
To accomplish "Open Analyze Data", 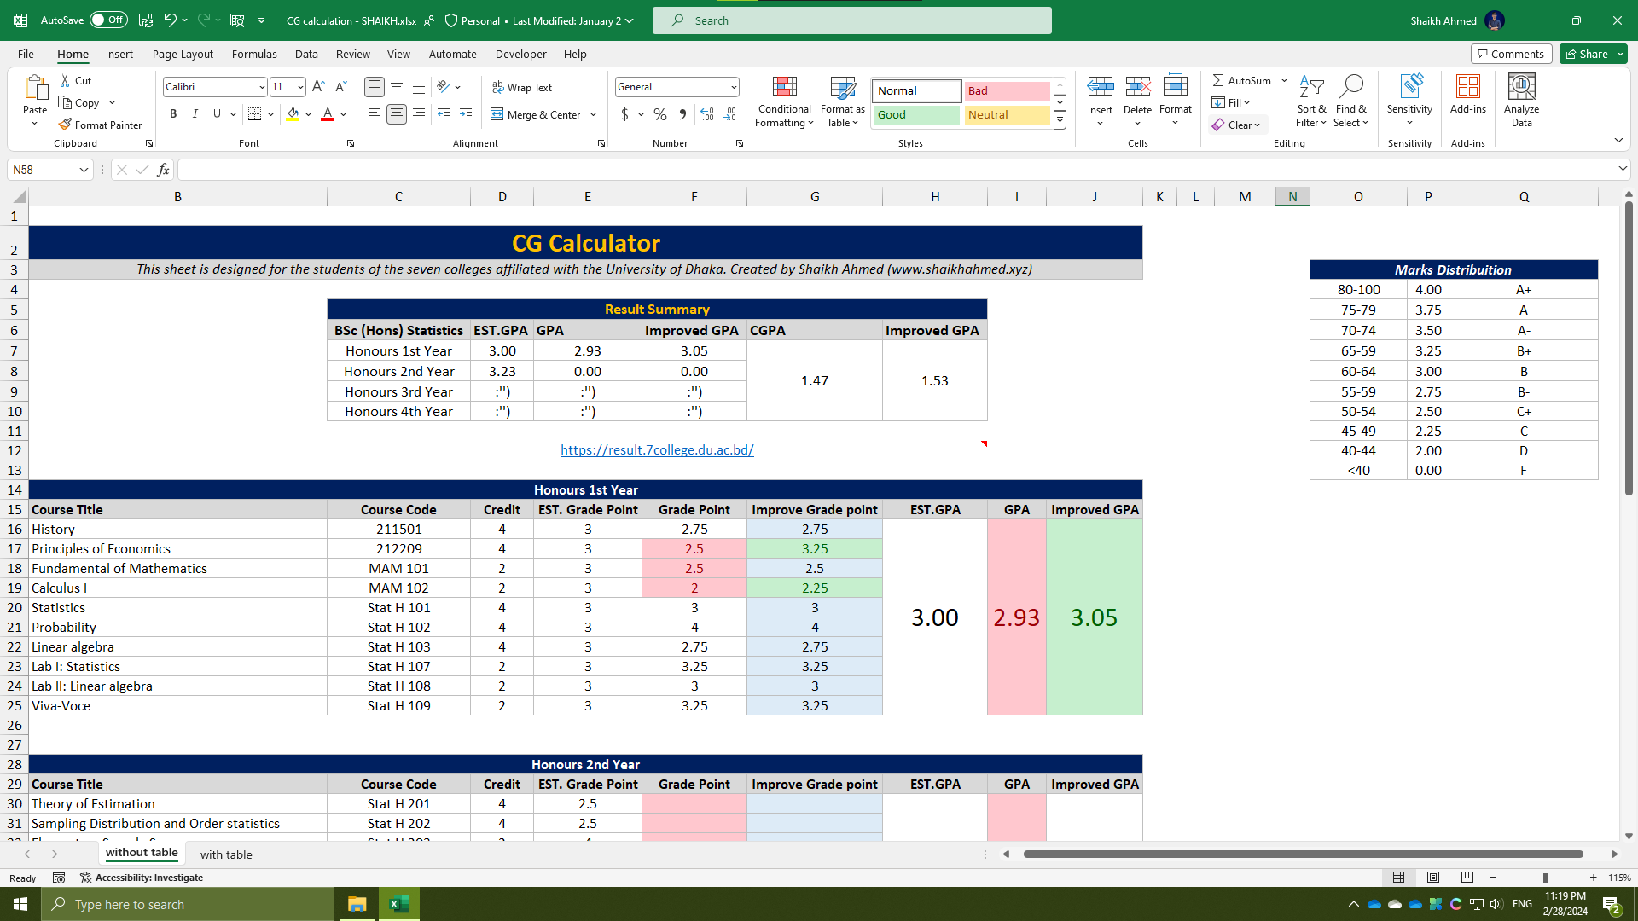I will click(x=1521, y=101).
